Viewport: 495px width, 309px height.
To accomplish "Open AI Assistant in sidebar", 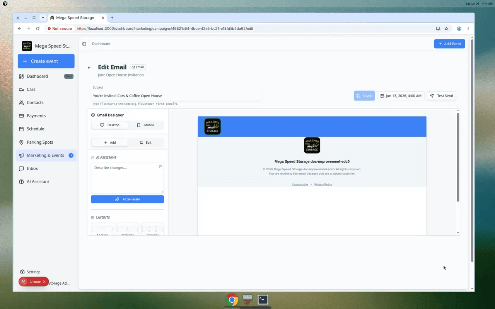I will click(x=46, y=182).
